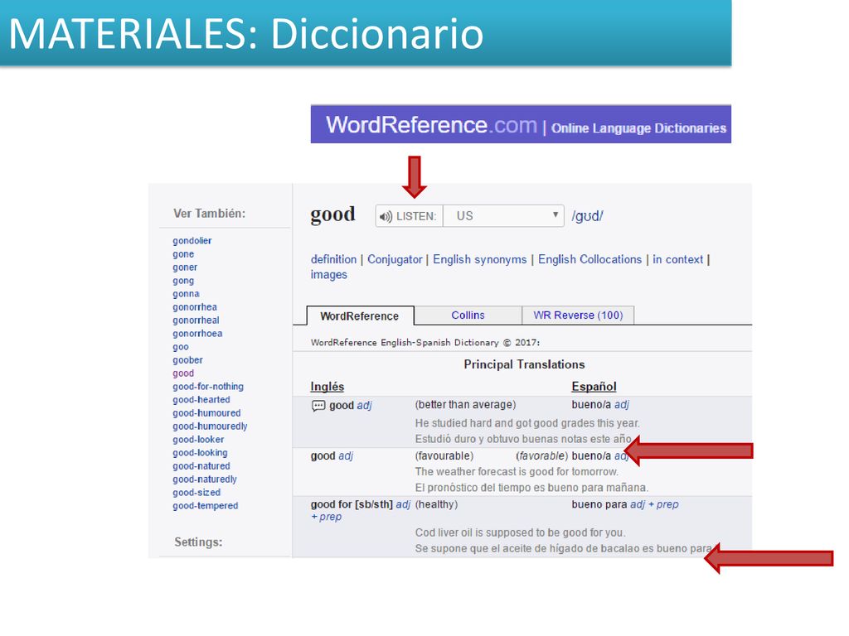Select goner in the word list

[x=185, y=267]
